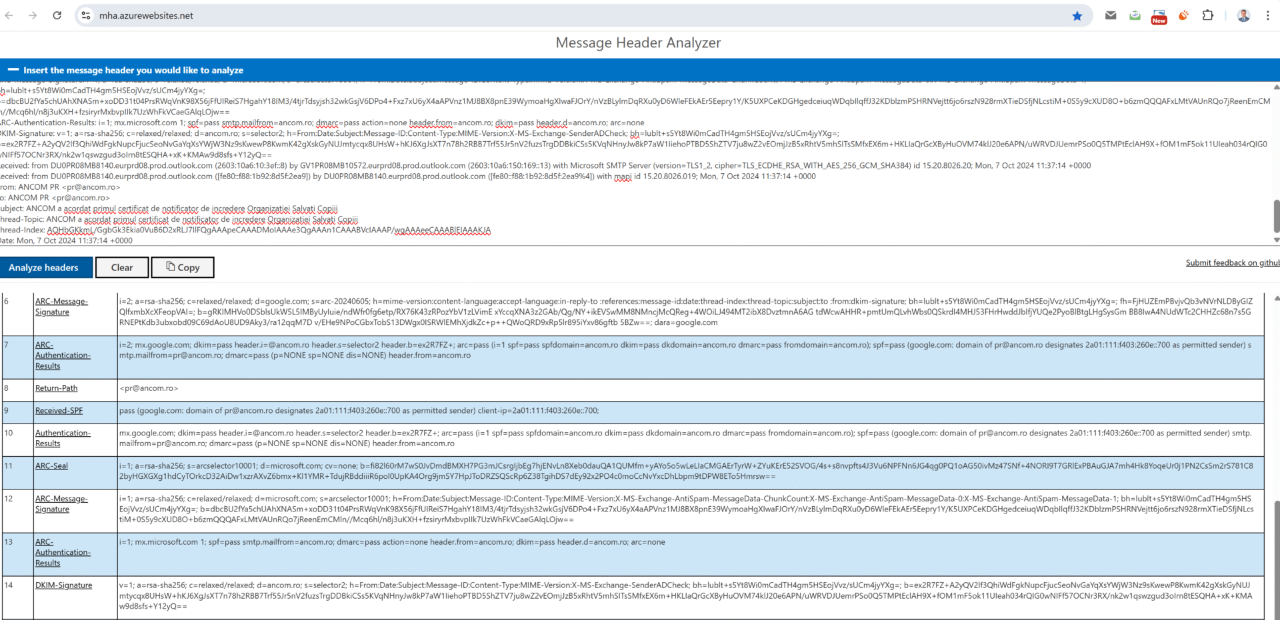Open the green envelope extension icon

point(1135,15)
